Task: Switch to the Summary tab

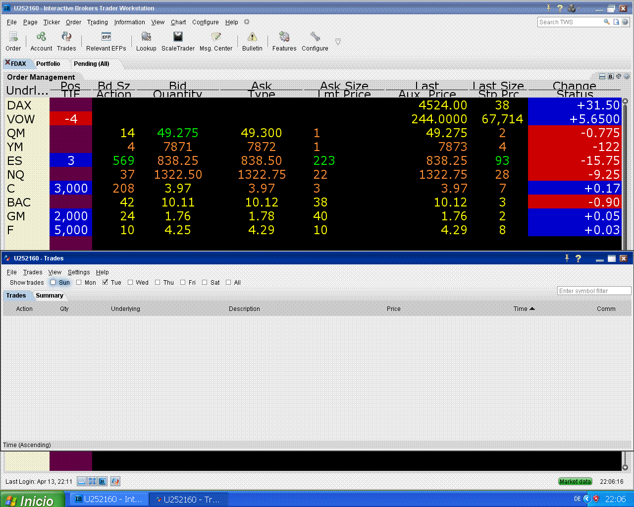Action: [50, 296]
